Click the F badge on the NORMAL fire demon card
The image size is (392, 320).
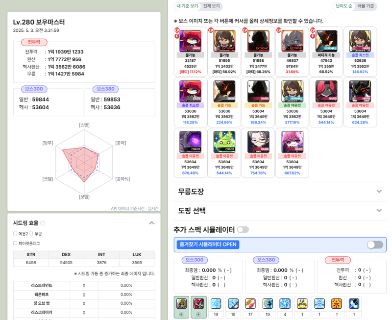click(313, 36)
